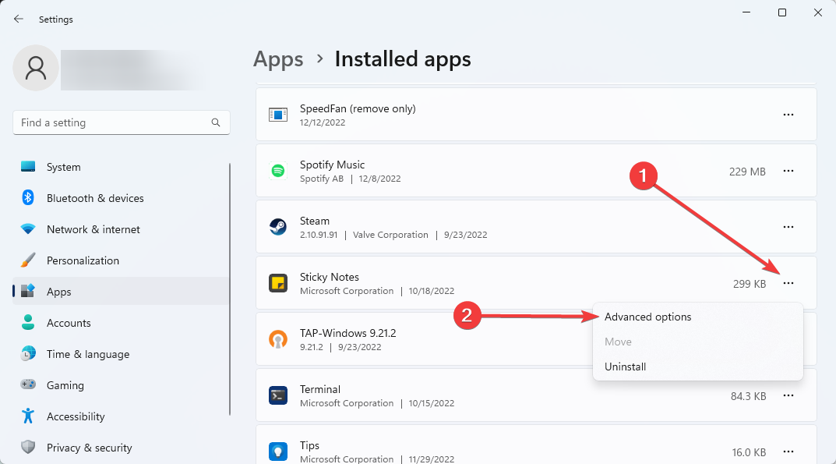Click the TAP-Windows app icon
836x464 pixels.
click(278, 339)
